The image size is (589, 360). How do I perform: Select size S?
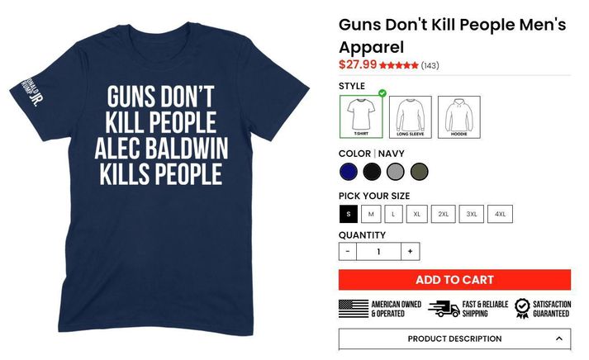point(349,214)
